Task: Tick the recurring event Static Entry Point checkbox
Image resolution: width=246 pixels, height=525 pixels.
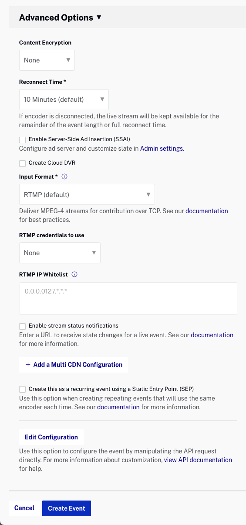Action: click(23, 389)
